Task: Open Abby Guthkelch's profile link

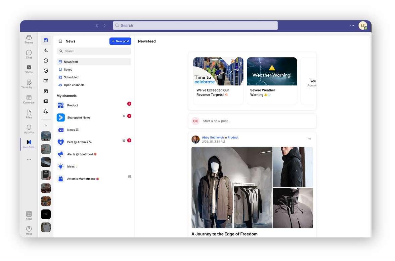Action: 213,138
